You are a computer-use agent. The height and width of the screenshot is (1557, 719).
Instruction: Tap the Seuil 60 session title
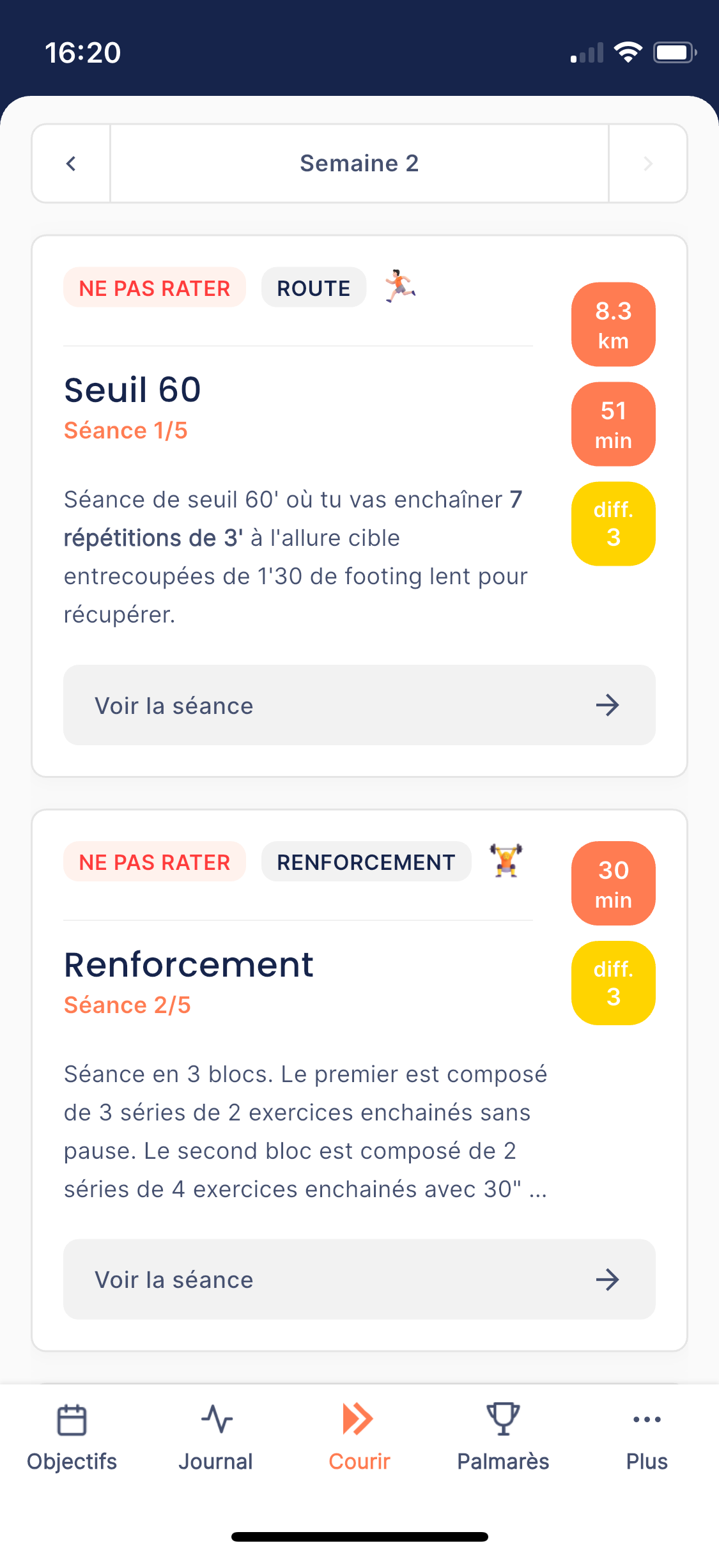pos(132,390)
